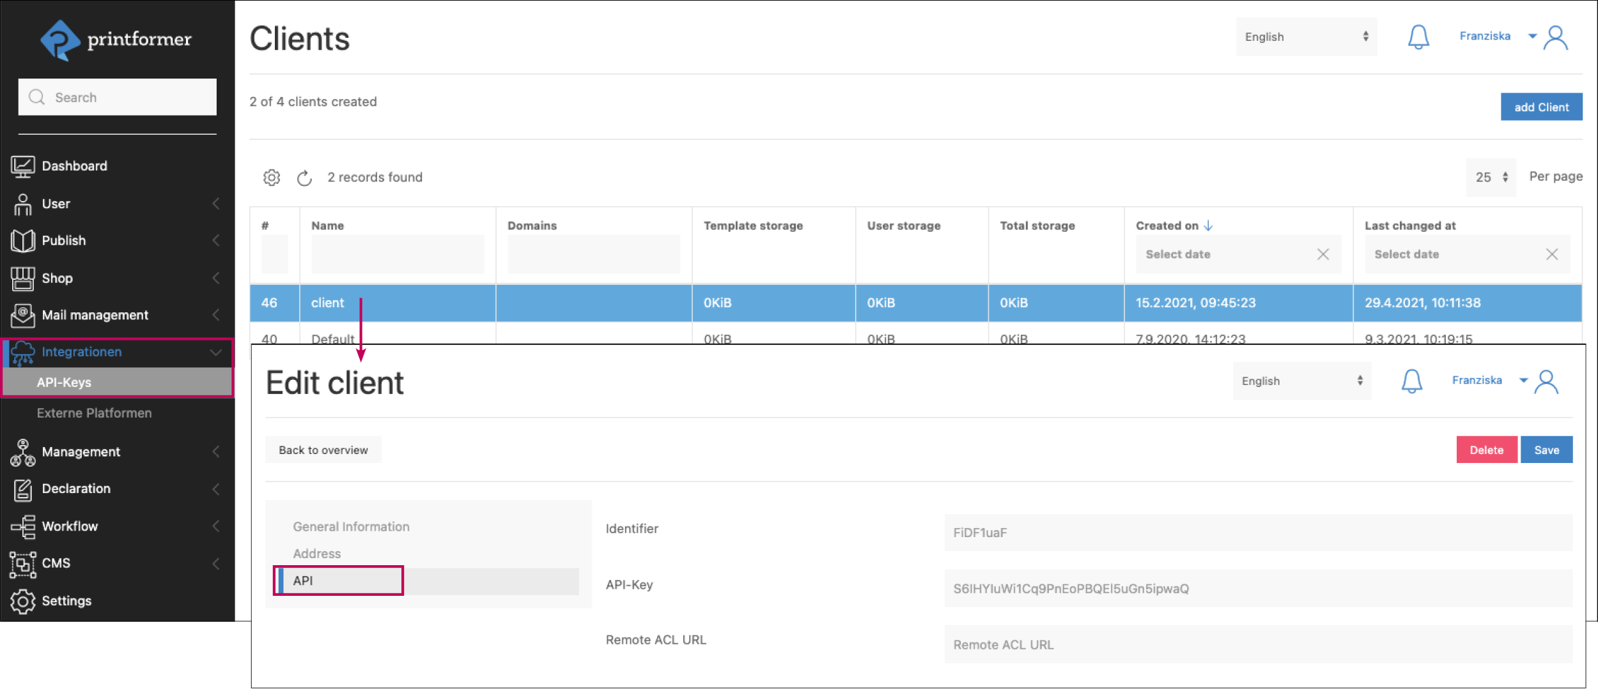
Task: Click the refresh records icon
Action: coord(304,178)
